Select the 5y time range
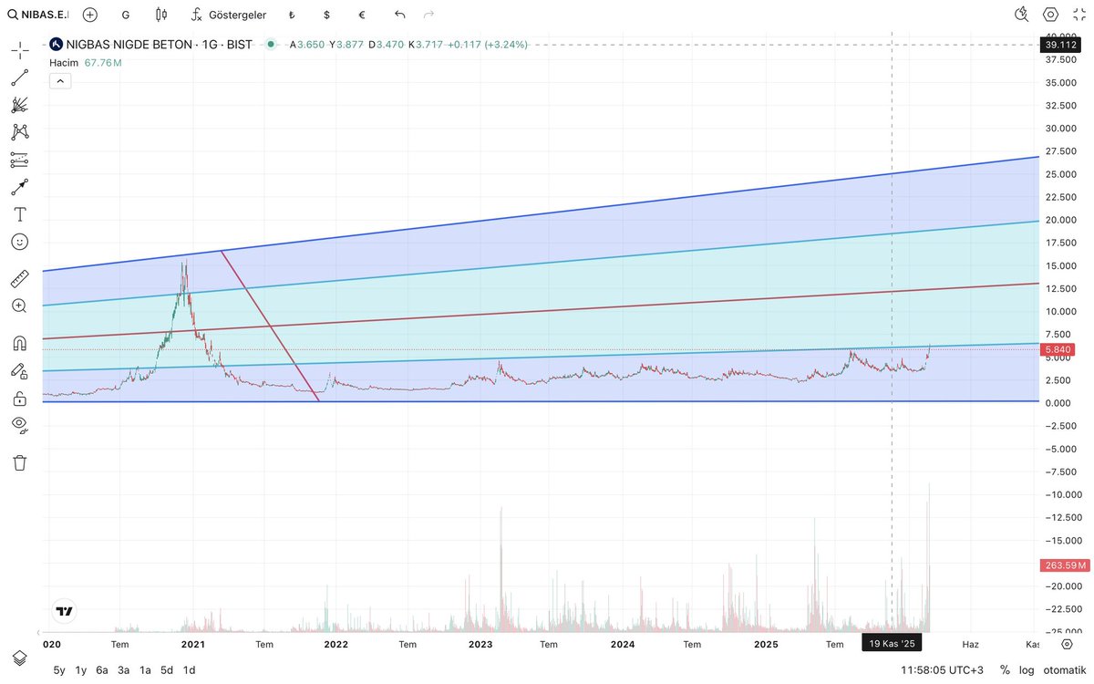The width and height of the screenshot is (1094, 684). pos(59,669)
